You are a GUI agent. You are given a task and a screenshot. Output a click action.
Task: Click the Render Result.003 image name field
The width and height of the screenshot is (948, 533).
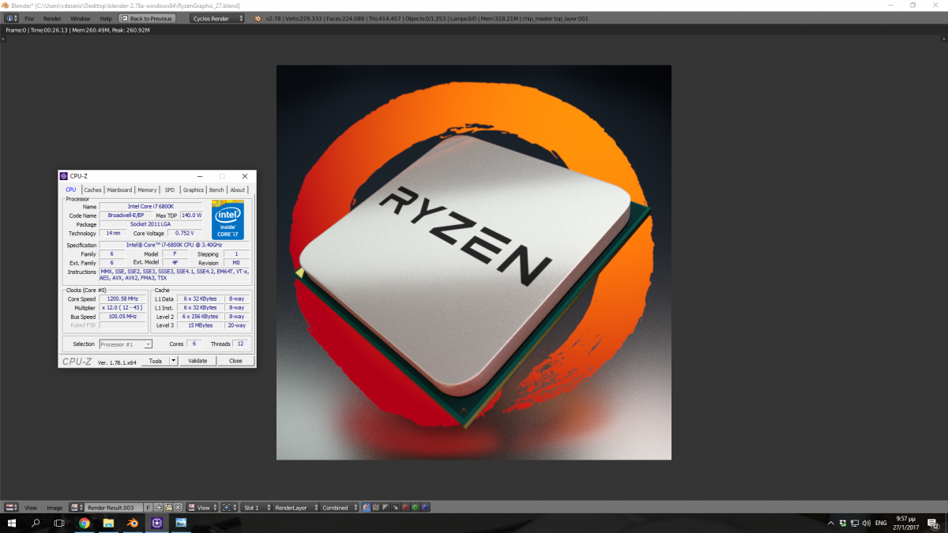pos(114,508)
